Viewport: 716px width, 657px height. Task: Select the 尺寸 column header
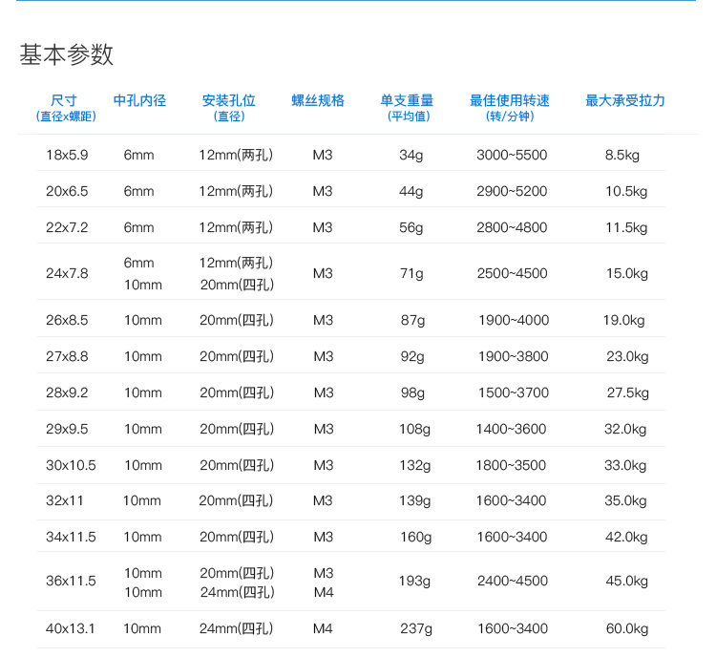point(64,100)
